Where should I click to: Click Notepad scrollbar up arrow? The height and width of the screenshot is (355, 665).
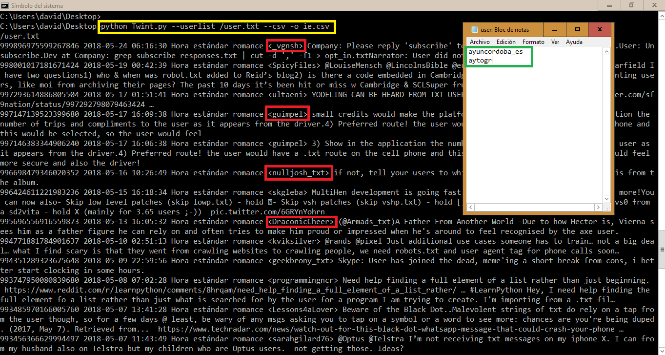tap(607, 51)
